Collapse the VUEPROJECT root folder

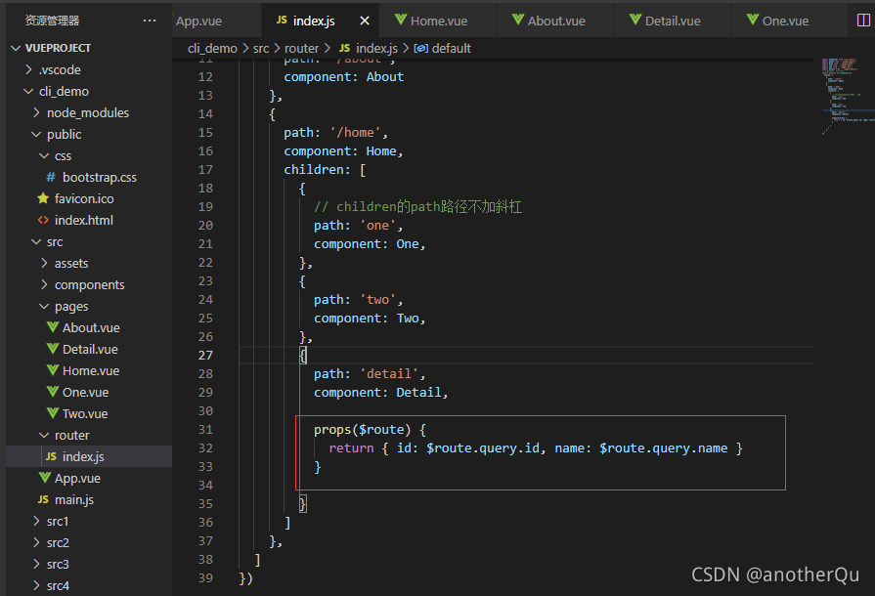click(x=16, y=48)
